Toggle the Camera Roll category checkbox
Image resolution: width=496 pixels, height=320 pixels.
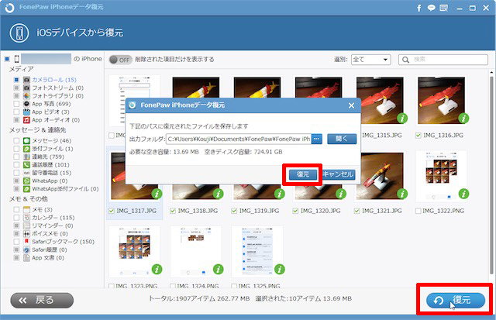coord(16,80)
